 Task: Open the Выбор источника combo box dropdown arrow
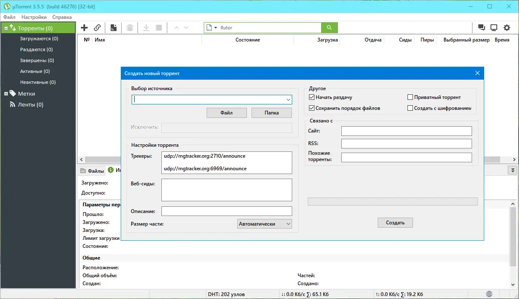(288, 100)
